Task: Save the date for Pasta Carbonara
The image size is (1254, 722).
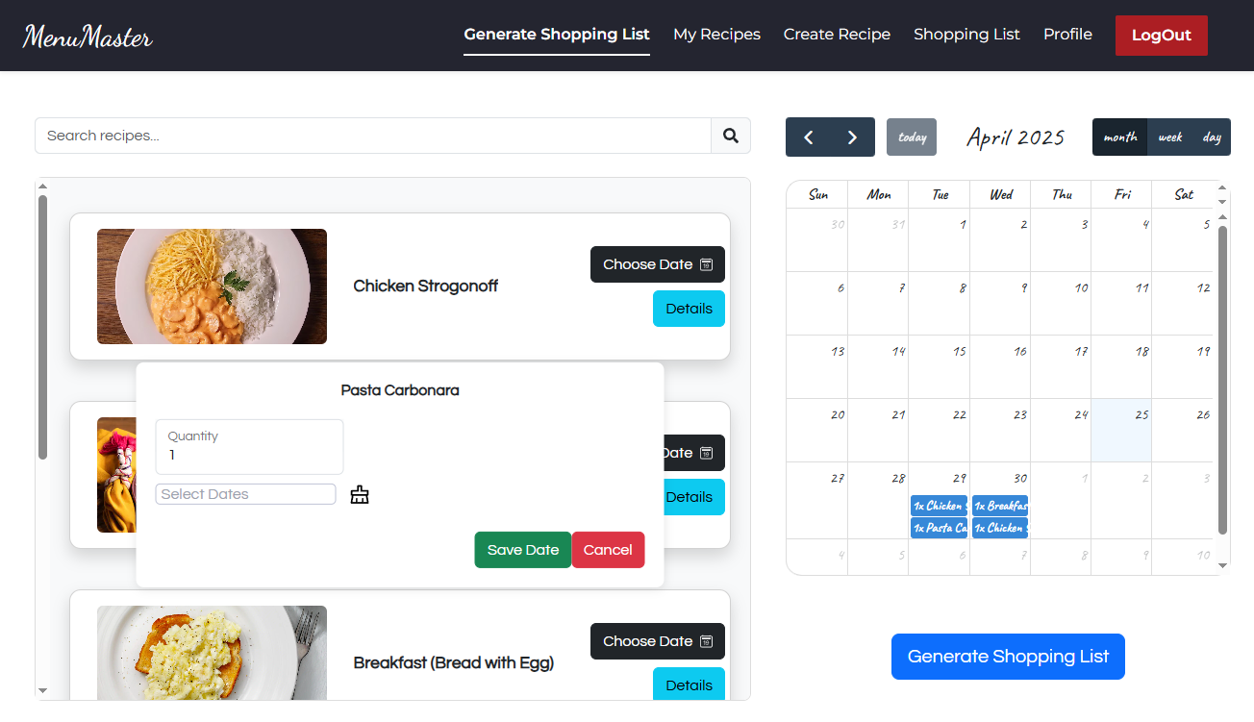Action: click(523, 550)
